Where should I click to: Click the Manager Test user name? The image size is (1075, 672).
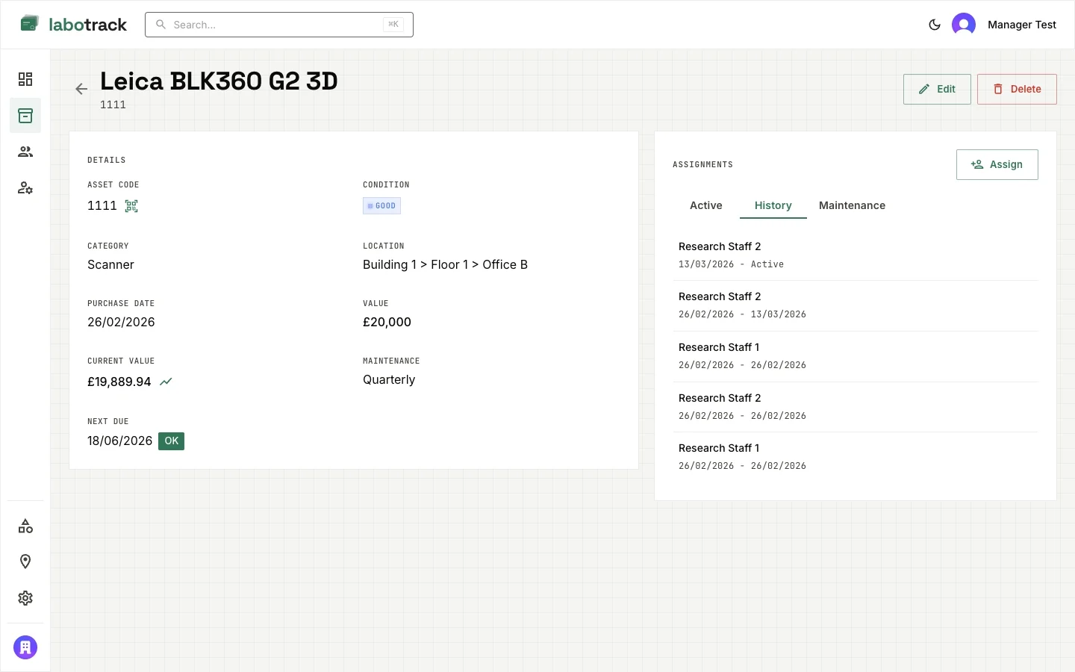[x=1021, y=25]
